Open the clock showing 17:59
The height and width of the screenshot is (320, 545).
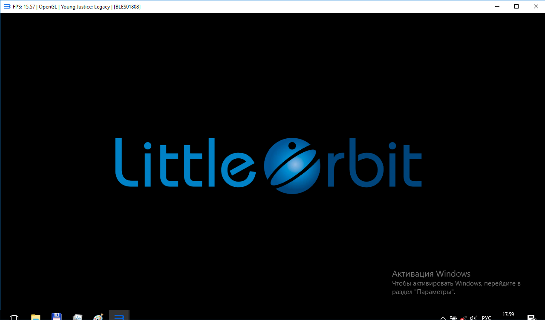(508, 314)
